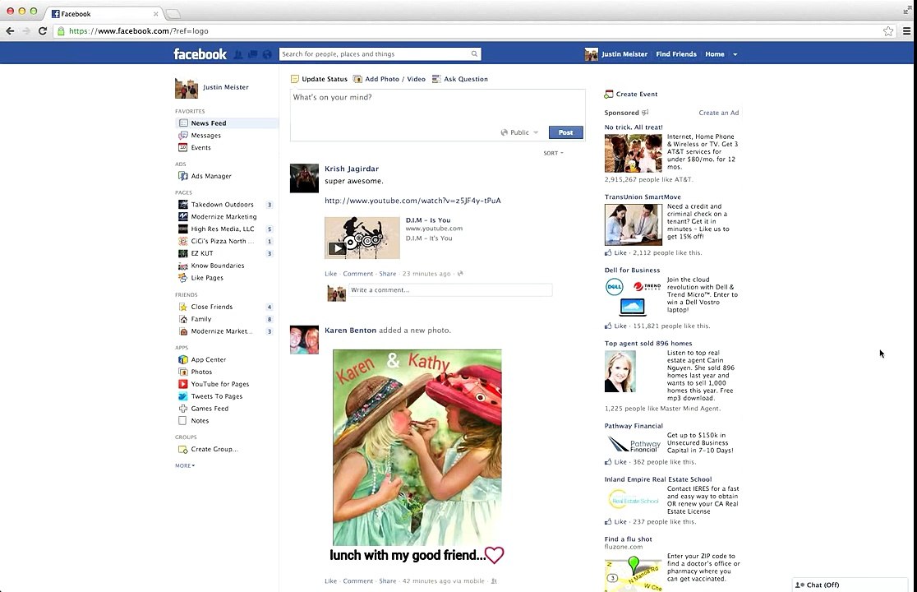
Task: Open messages icon in blue header
Action: coord(252,54)
